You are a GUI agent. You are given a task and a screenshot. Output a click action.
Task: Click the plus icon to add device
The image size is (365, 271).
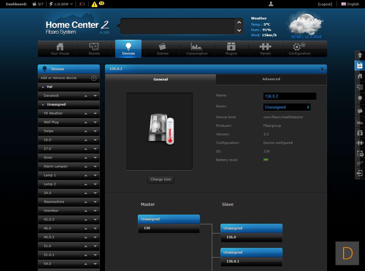94,78
